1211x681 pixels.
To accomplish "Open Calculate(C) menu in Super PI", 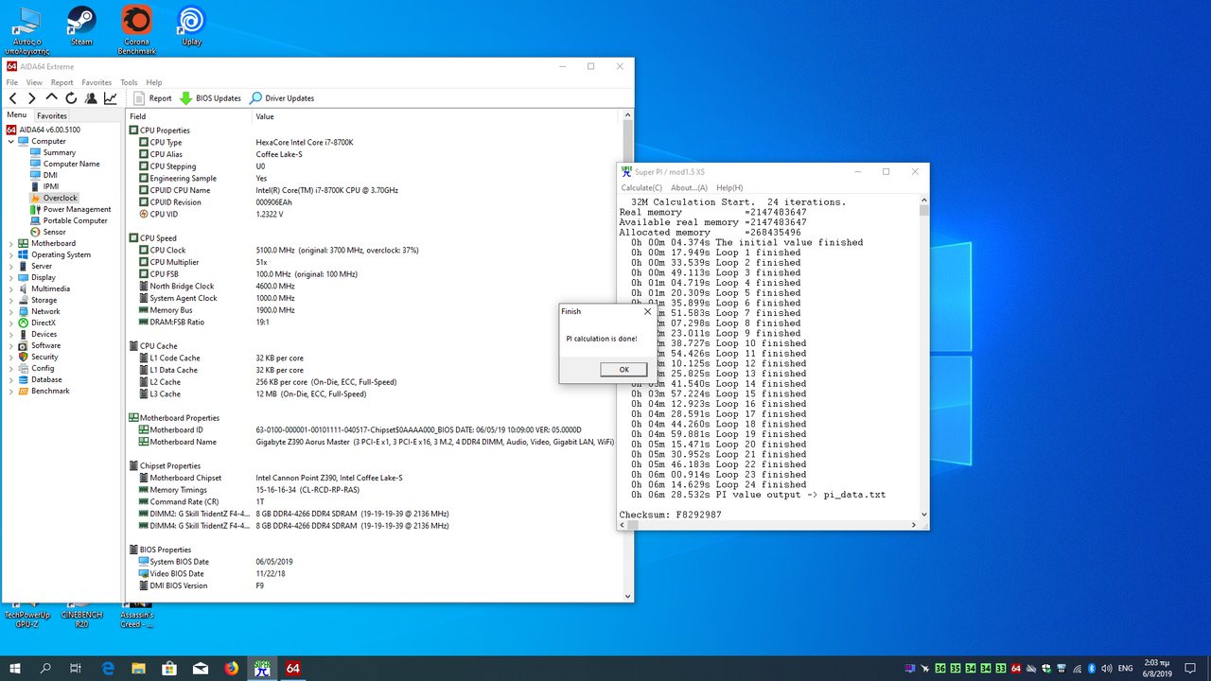I will click(x=641, y=187).
